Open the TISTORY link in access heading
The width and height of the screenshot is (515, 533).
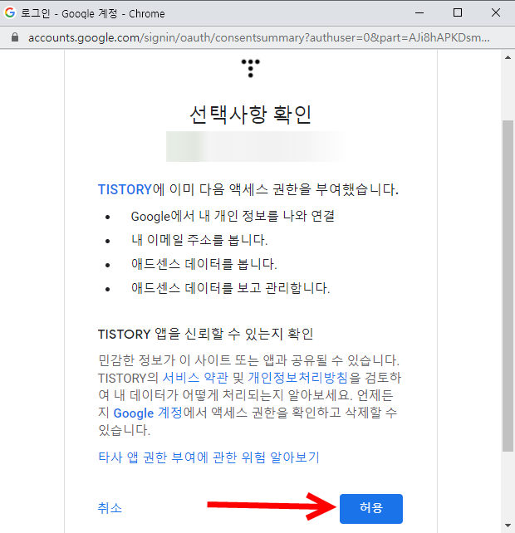(x=125, y=189)
